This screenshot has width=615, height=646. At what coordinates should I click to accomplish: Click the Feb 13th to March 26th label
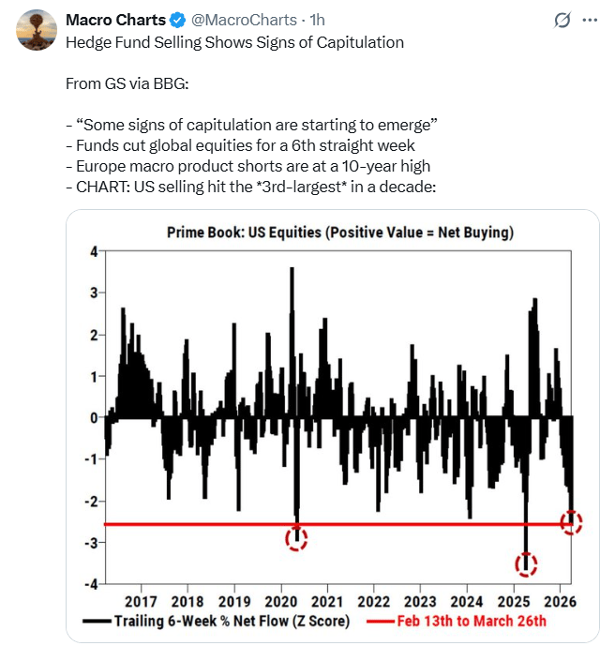coord(472,621)
